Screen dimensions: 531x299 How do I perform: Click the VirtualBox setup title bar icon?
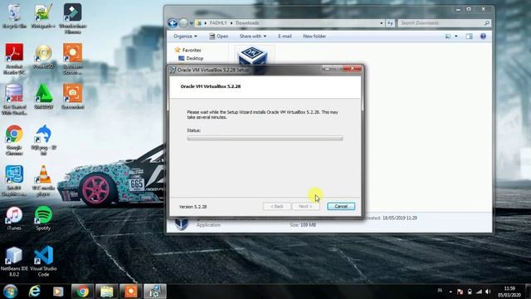click(173, 70)
